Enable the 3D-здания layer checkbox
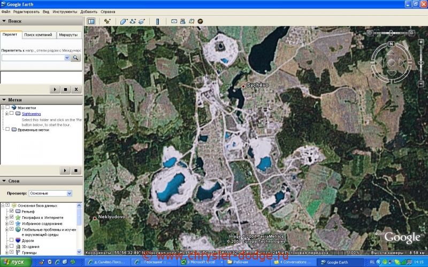 (11, 246)
